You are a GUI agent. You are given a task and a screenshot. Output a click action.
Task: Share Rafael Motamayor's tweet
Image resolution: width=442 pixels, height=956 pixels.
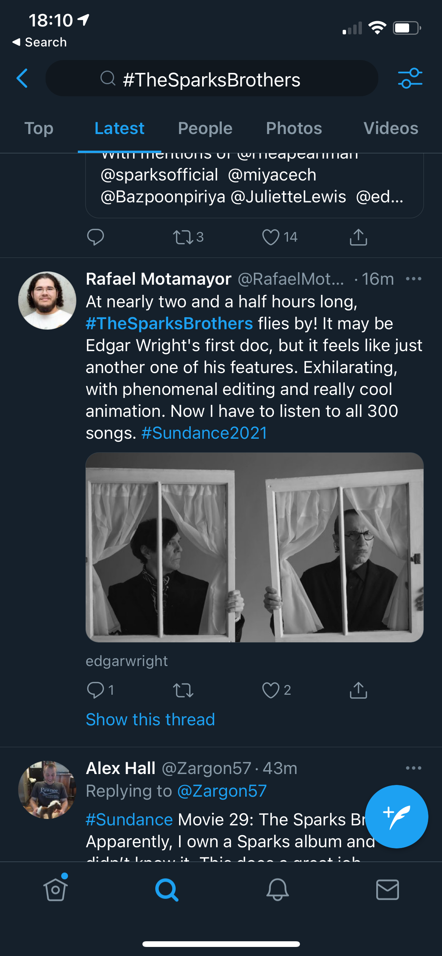pyautogui.click(x=358, y=690)
